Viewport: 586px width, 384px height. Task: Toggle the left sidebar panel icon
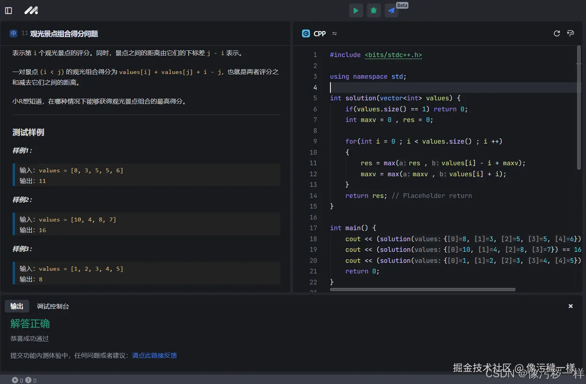[8, 11]
